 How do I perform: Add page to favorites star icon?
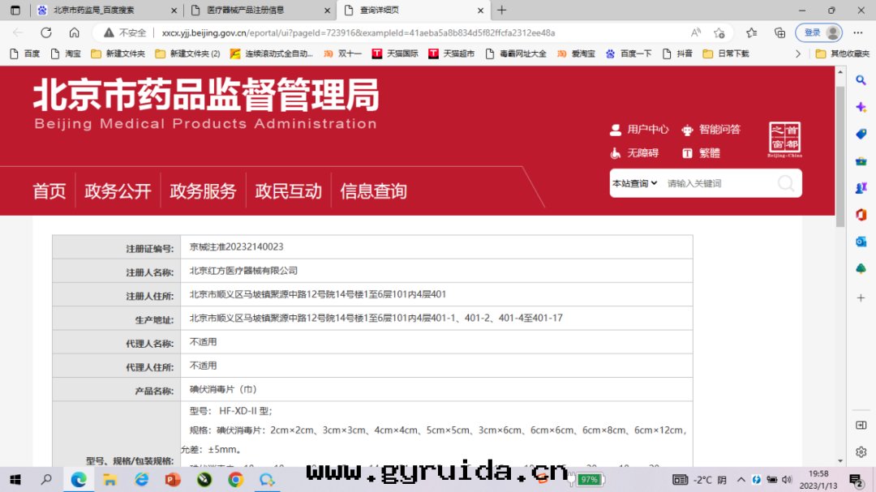click(719, 32)
